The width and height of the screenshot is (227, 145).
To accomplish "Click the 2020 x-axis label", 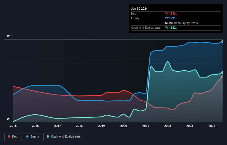I will click(x=124, y=126).
